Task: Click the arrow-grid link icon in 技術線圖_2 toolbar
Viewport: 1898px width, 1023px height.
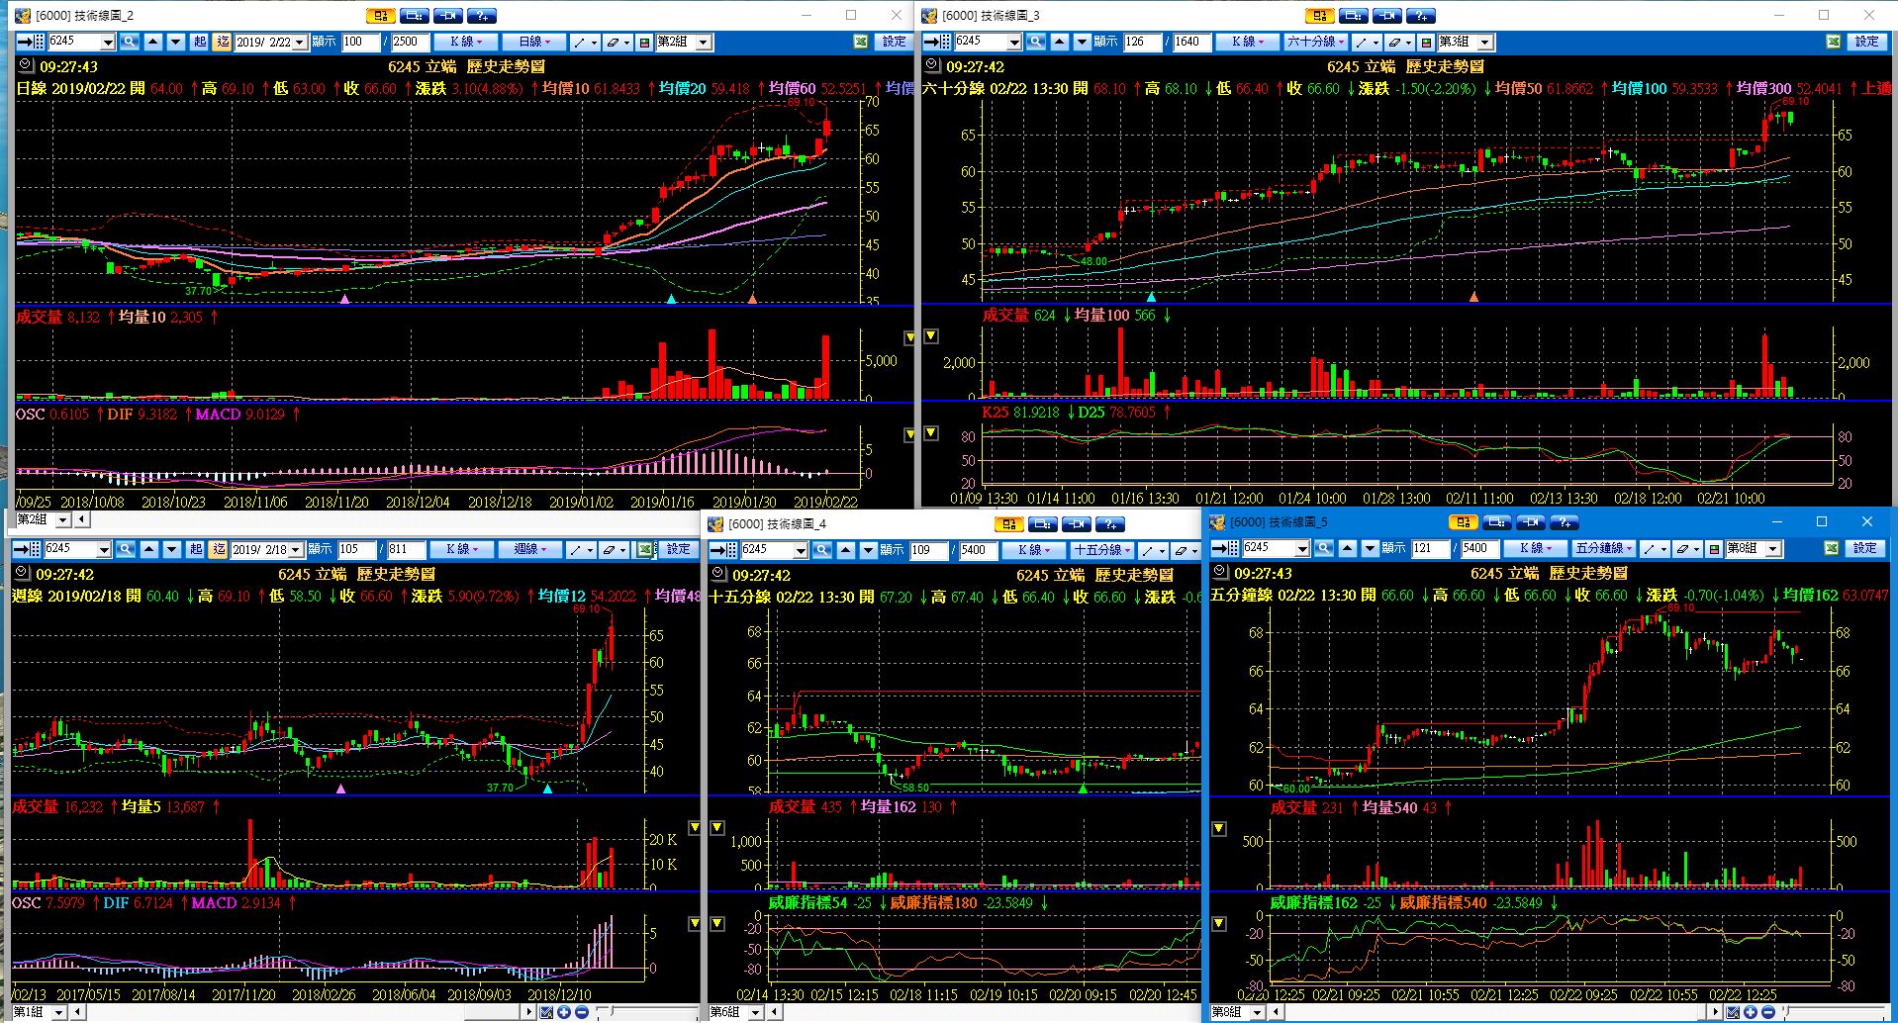Action: tap(32, 42)
